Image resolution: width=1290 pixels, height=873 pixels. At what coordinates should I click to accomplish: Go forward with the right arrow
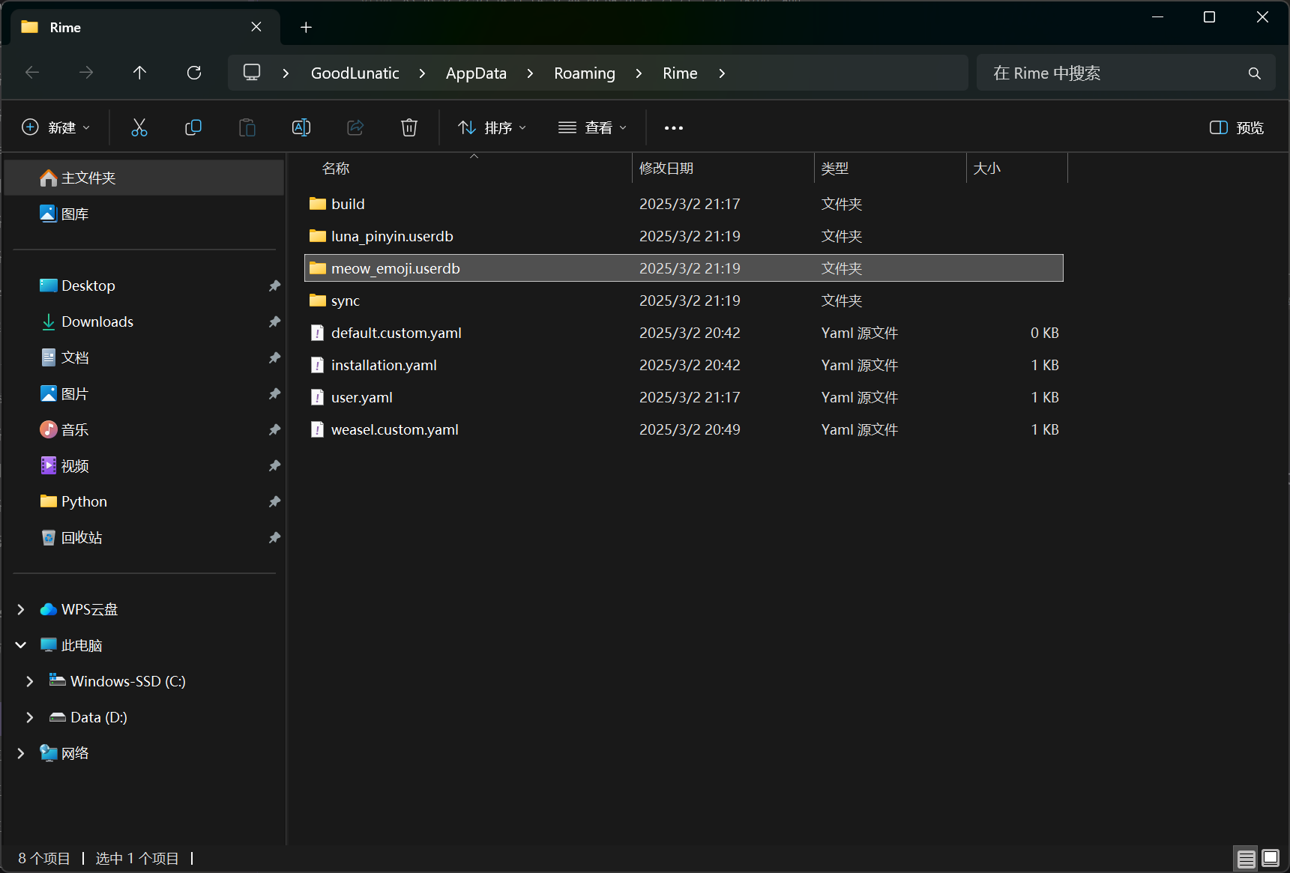pos(86,73)
